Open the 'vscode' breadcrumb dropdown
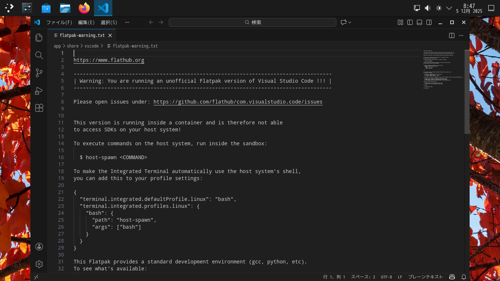The height and width of the screenshot is (281, 500). pyautogui.click(x=92, y=46)
